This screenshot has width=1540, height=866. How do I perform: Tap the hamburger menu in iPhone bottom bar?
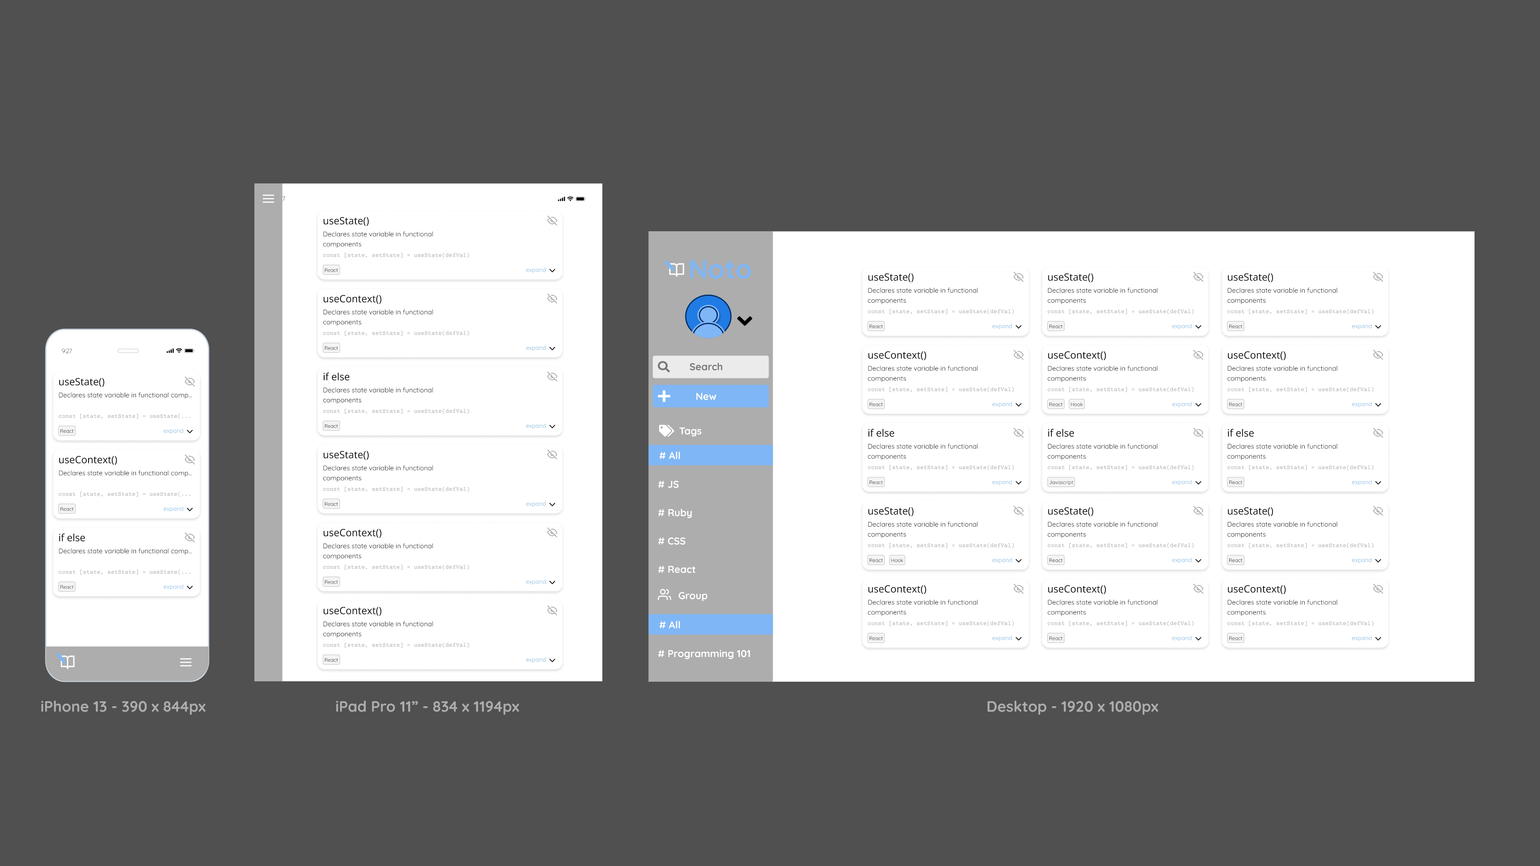185,662
